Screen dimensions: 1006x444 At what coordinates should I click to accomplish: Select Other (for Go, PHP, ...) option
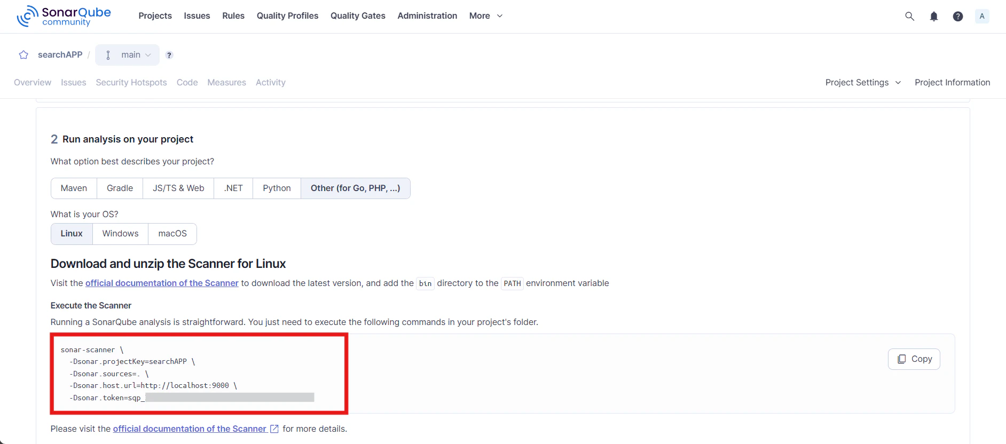pos(356,188)
